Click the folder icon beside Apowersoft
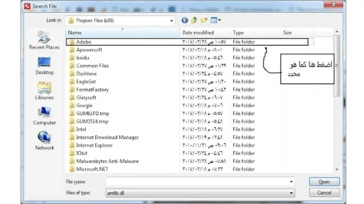Image resolution: width=364 pixels, height=204 pixels. point(72,50)
